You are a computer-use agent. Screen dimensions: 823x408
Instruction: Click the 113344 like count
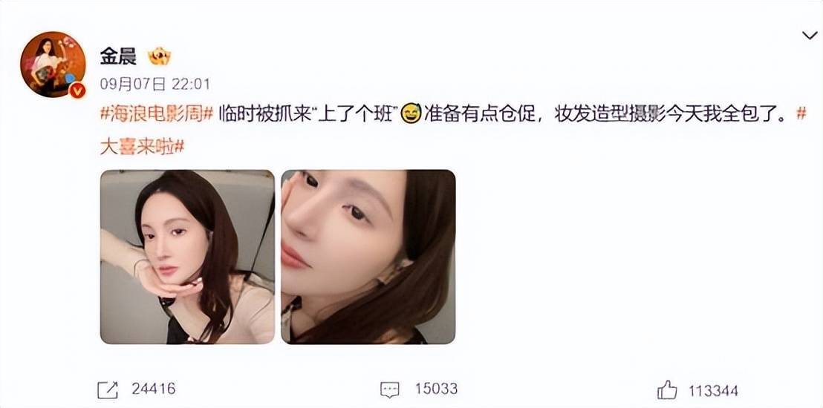pos(713,391)
